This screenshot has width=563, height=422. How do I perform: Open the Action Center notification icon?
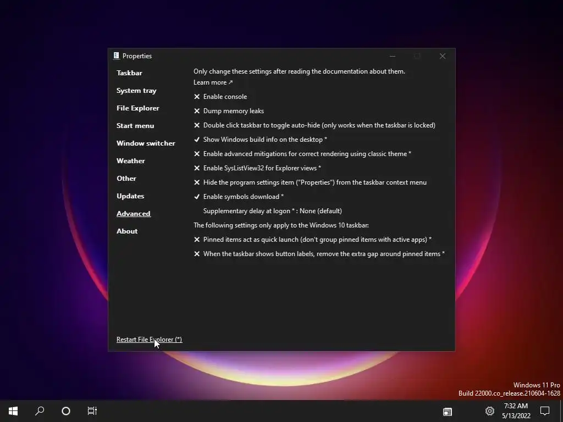[545, 411]
